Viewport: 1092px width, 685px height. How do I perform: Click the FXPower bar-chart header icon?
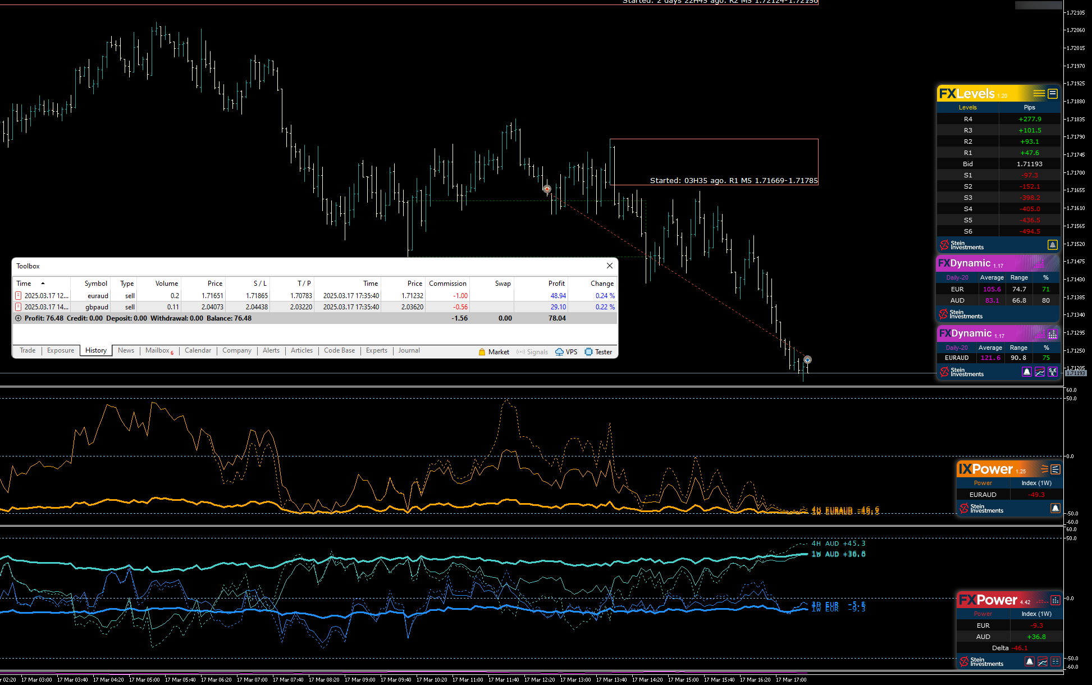pyautogui.click(x=1056, y=600)
